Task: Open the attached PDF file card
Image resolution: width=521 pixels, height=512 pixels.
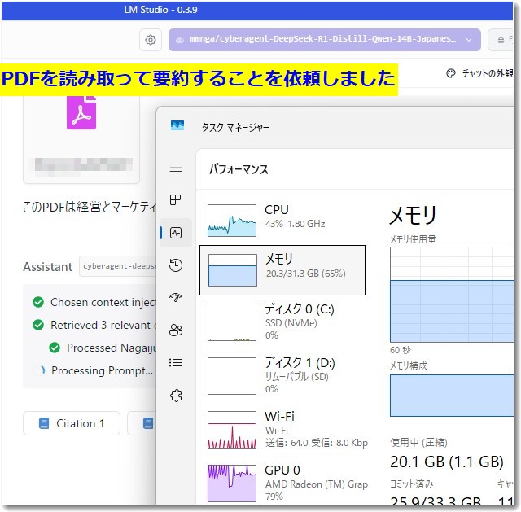Action: 81,139
